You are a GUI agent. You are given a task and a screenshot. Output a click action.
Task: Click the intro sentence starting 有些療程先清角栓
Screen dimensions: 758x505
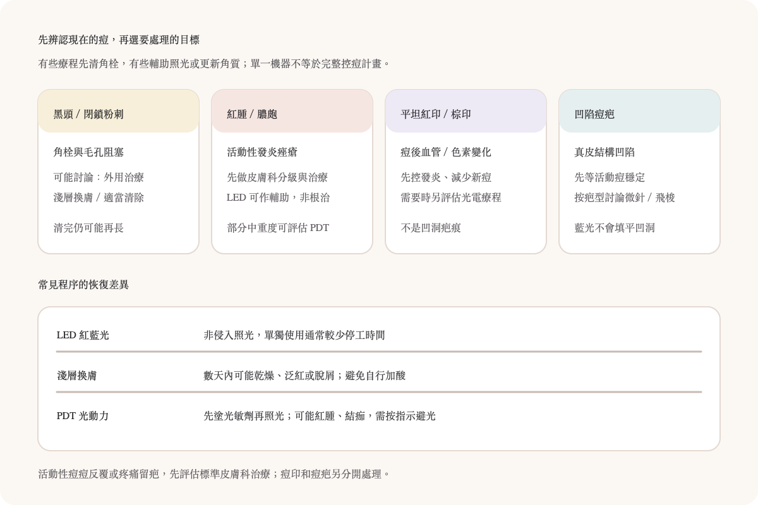pyautogui.click(x=215, y=64)
